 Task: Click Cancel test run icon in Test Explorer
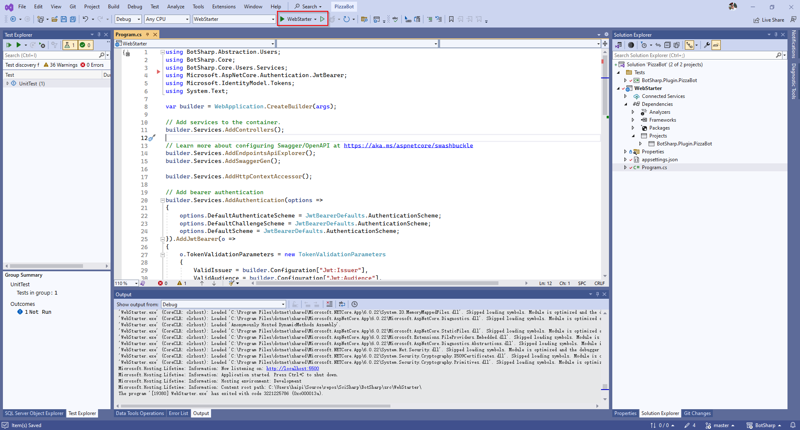[x=42, y=45]
